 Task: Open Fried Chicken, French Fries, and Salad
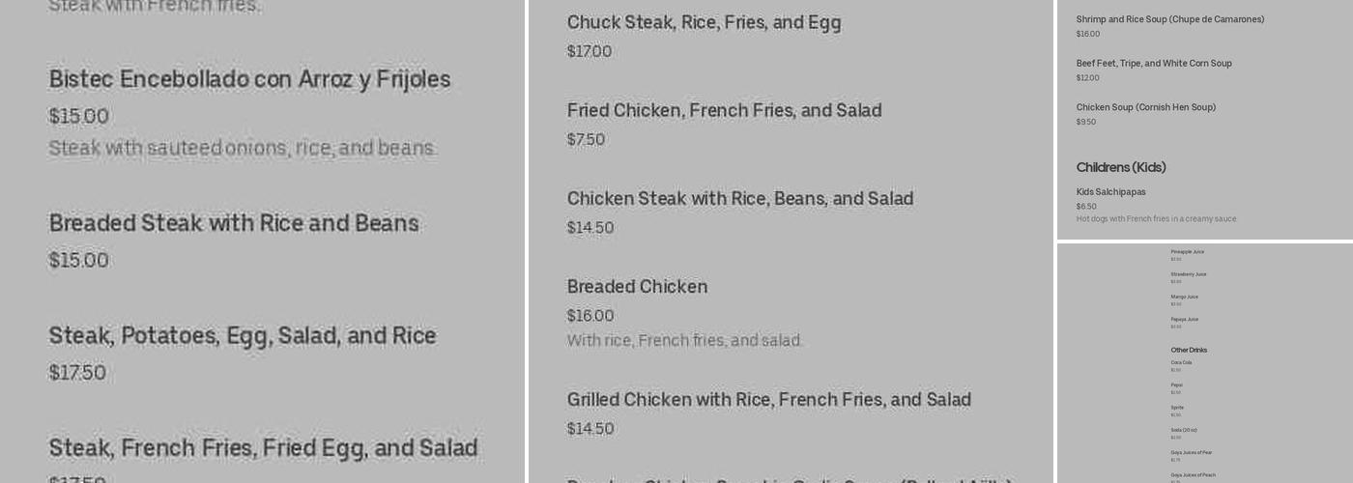pos(724,111)
